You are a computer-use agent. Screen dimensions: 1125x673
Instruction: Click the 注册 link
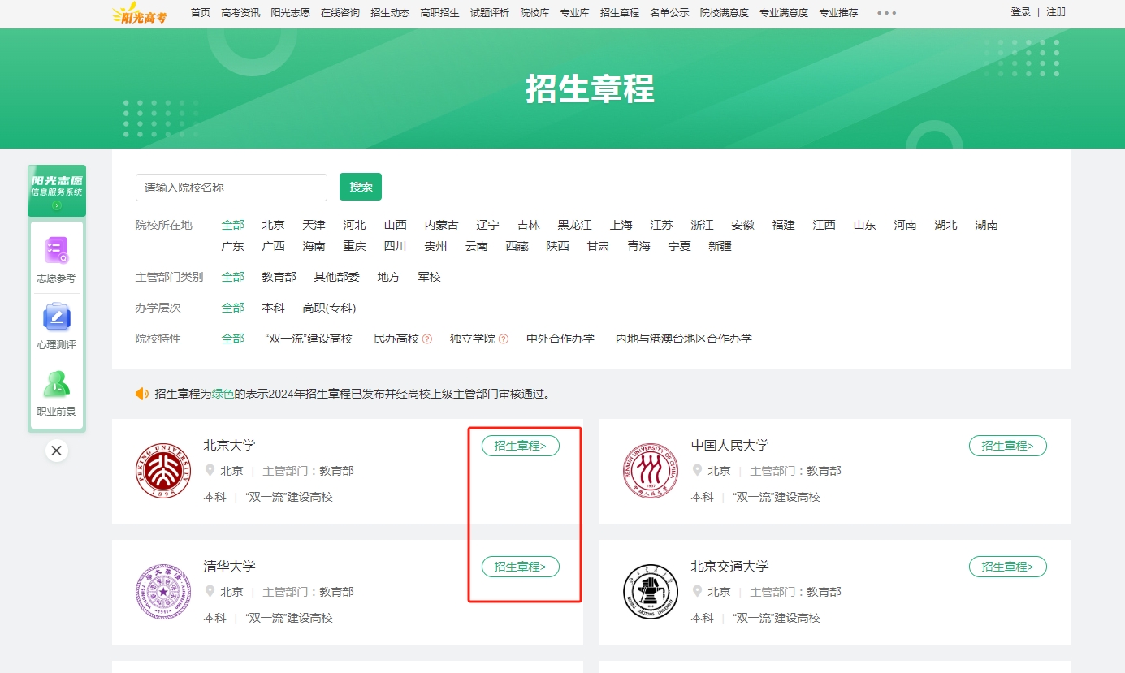click(x=1056, y=12)
